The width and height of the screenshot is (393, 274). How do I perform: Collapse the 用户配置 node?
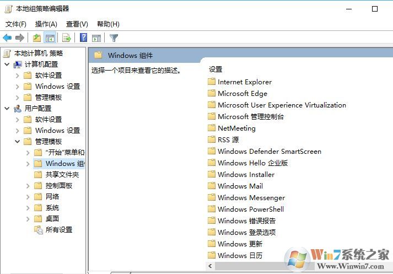(x=7, y=109)
